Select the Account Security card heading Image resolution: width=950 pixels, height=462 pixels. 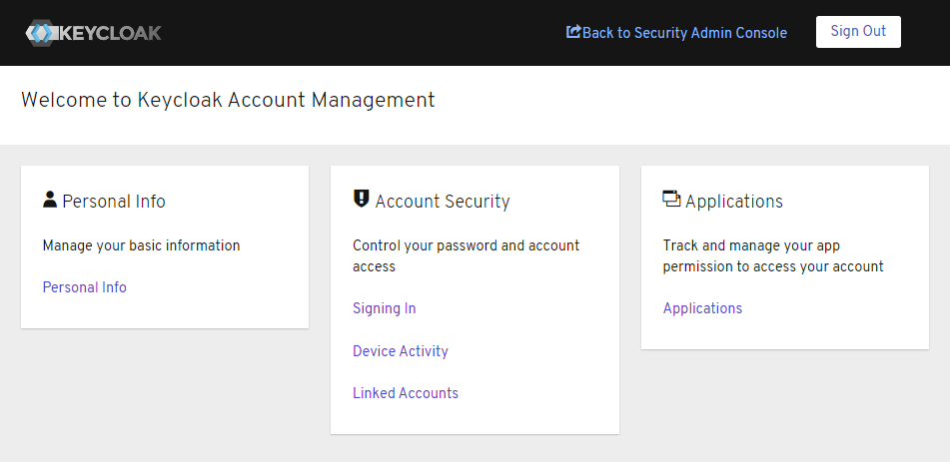tap(443, 202)
